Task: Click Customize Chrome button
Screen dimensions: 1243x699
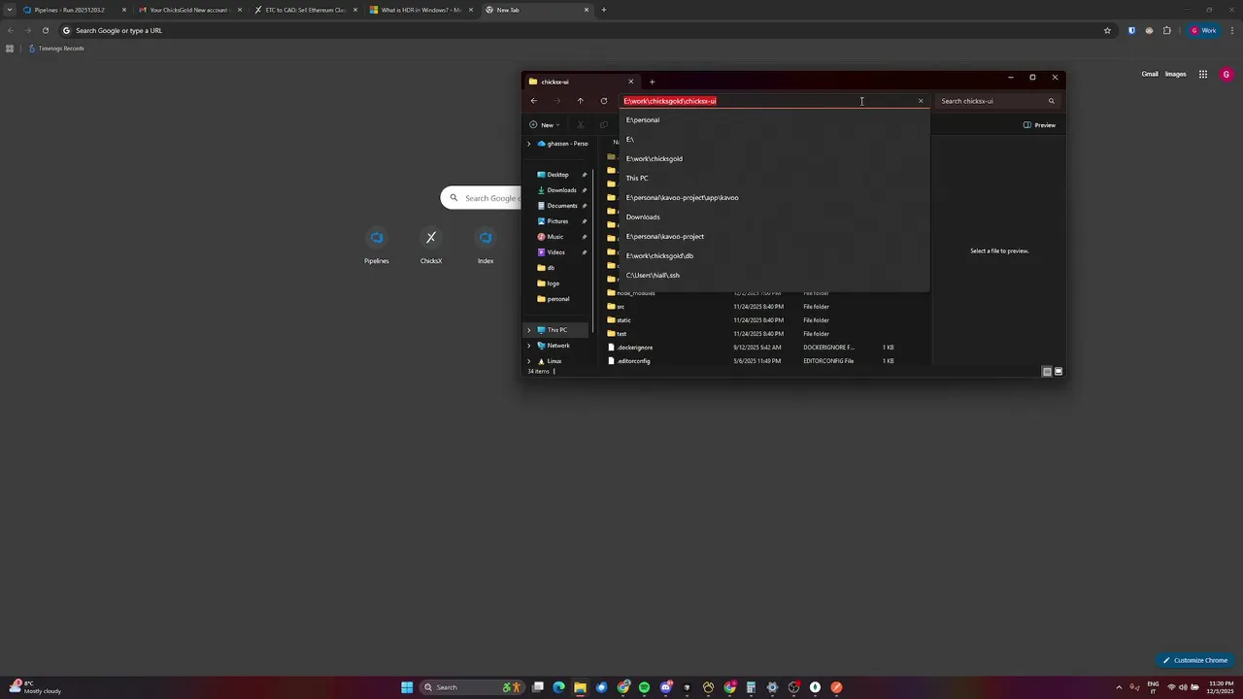Action: 1195,660
